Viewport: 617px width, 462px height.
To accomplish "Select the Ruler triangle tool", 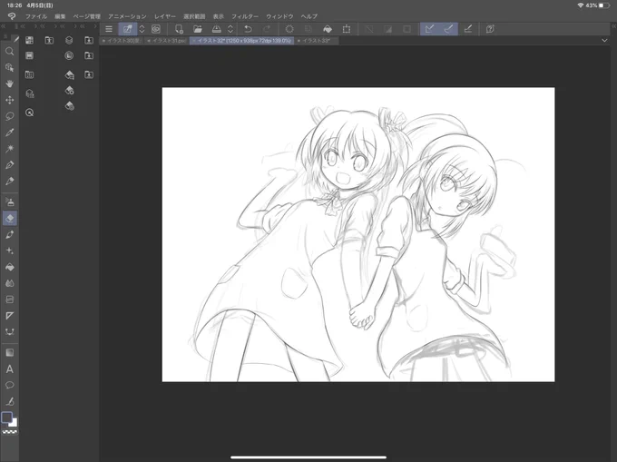I will (x=9, y=316).
